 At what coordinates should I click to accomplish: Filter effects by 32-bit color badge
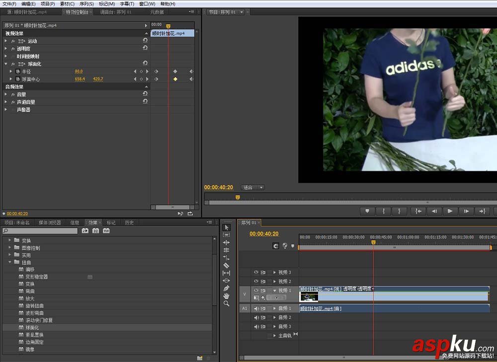pyautogui.click(x=95, y=231)
